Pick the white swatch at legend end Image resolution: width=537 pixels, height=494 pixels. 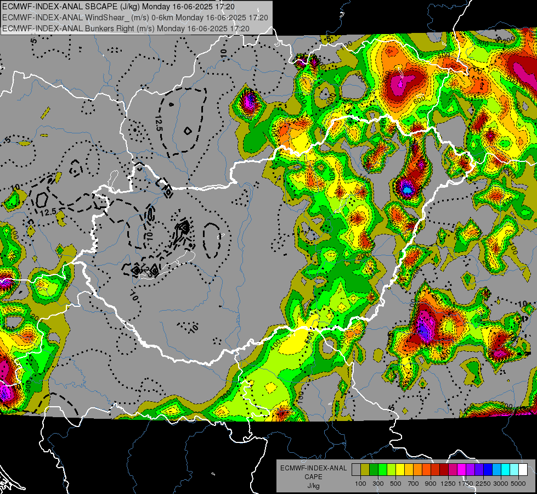coord(523,470)
